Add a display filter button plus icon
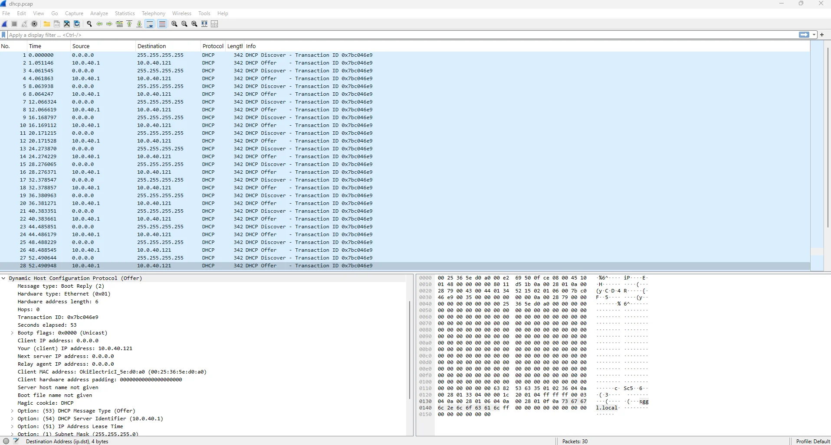 coord(822,35)
